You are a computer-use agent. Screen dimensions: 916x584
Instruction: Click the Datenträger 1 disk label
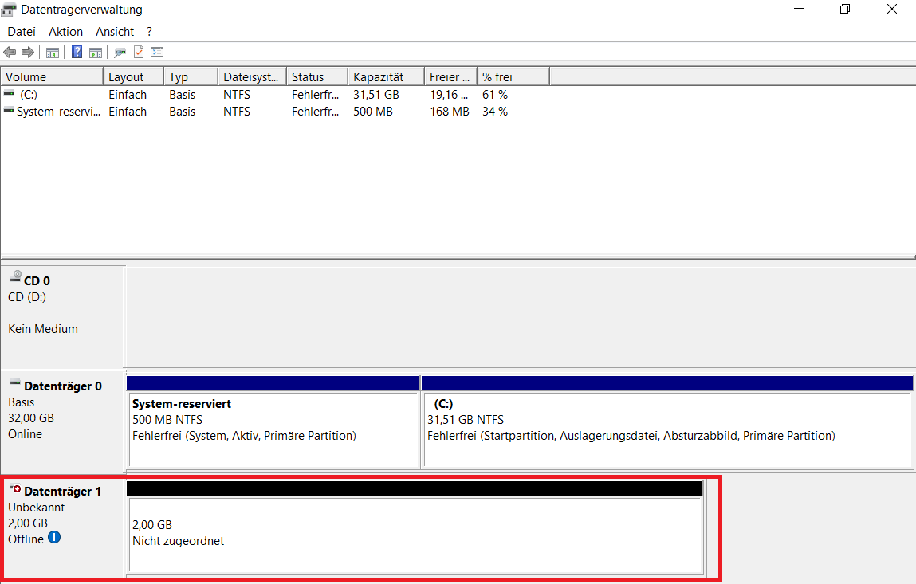click(62, 492)
